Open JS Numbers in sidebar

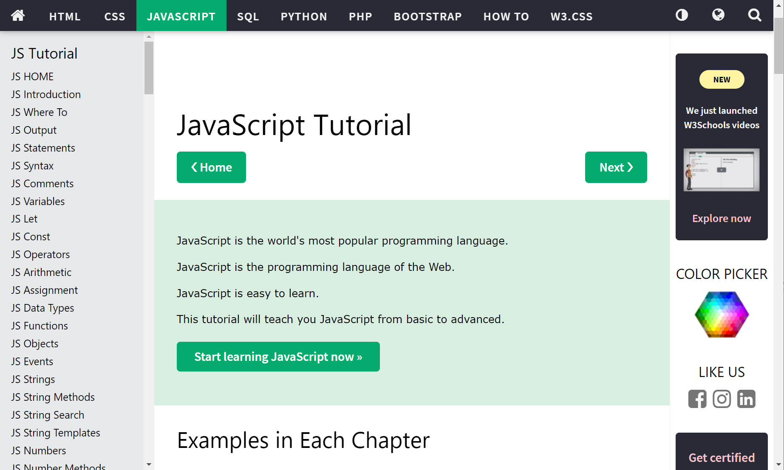[x=38, y=450]
